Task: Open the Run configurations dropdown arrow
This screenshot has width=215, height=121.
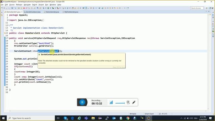Action: tap(50, 8)
